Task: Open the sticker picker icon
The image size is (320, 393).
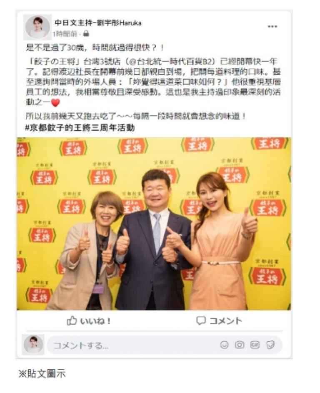Action: click(270, 345)
